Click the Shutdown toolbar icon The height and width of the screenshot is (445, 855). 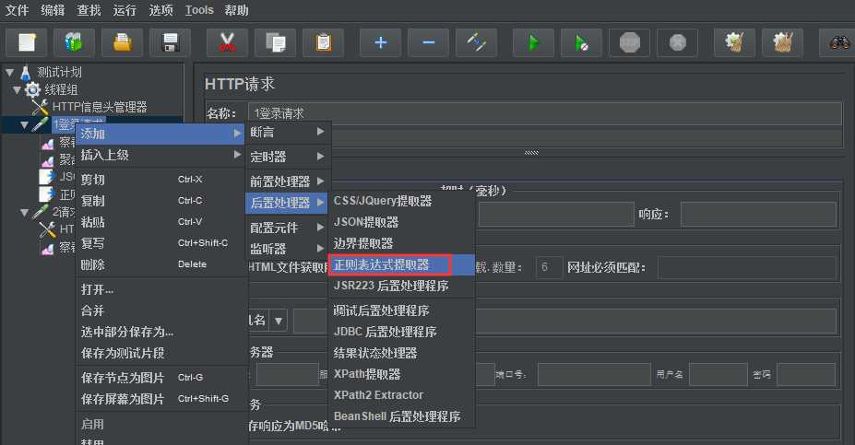click(678, 42)
